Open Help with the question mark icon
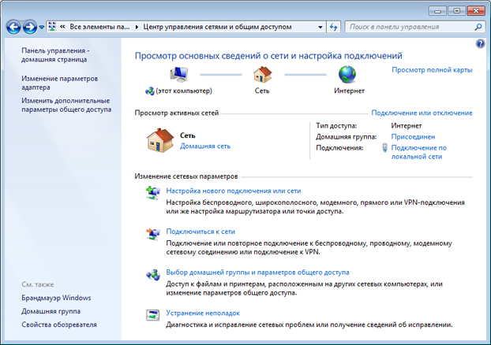 pyautogui.click(x=480, y=43)
